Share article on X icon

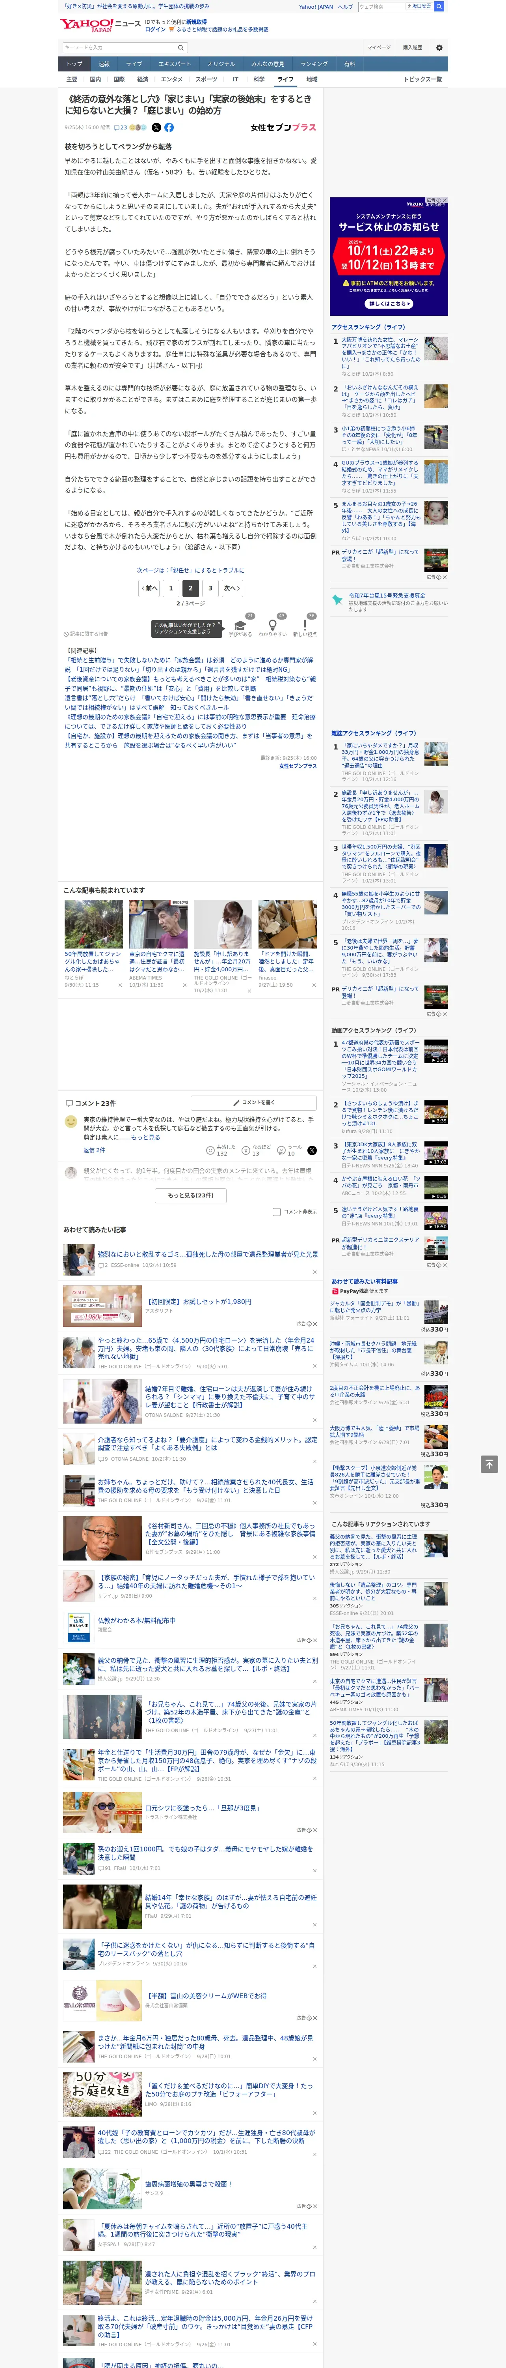(x=156, y=128)
